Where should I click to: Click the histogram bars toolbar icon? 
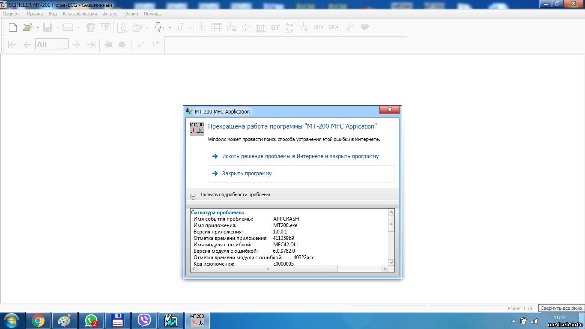260,27
